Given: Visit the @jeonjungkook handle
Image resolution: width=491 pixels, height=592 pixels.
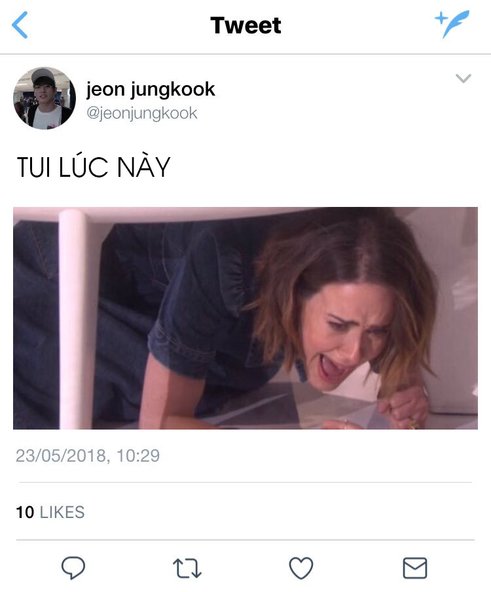Looking at the screenshot, I should pos(142,113).
